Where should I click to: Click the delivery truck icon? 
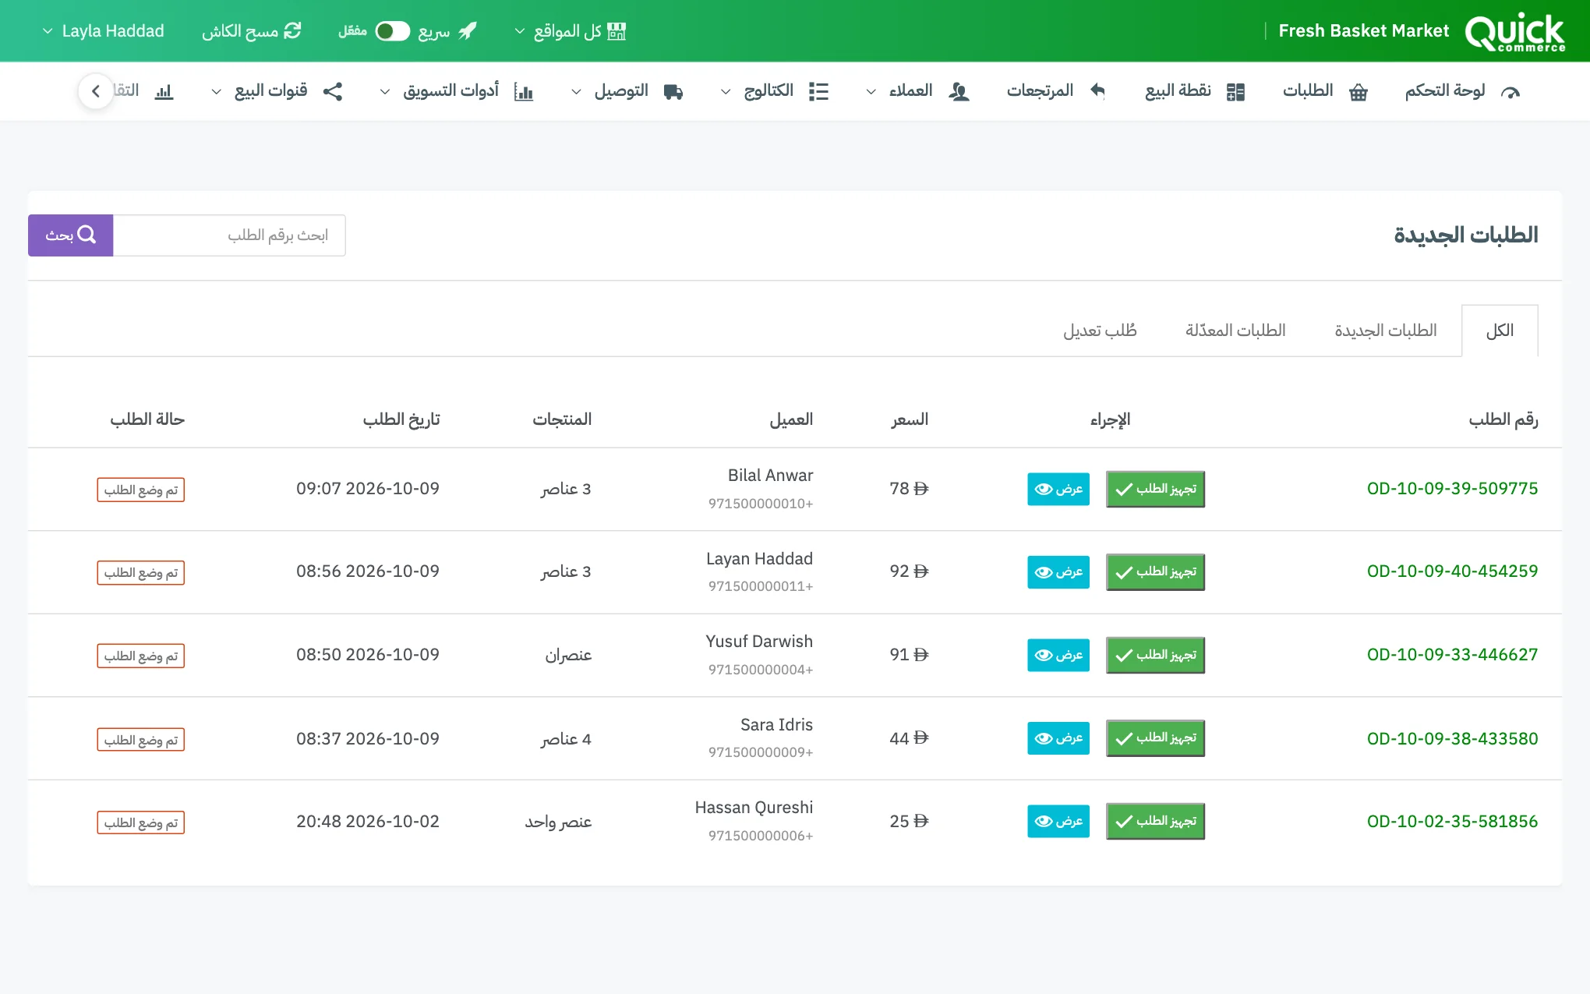[673, 92]
